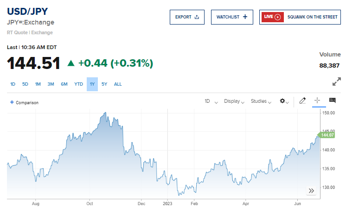This screenshot has width=346, height=213.
Task: Open the chart comments panel icon
Action: coord(333,100)
